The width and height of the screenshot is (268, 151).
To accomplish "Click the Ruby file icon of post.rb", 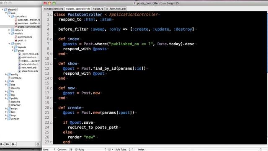I will tap(16, 40).
